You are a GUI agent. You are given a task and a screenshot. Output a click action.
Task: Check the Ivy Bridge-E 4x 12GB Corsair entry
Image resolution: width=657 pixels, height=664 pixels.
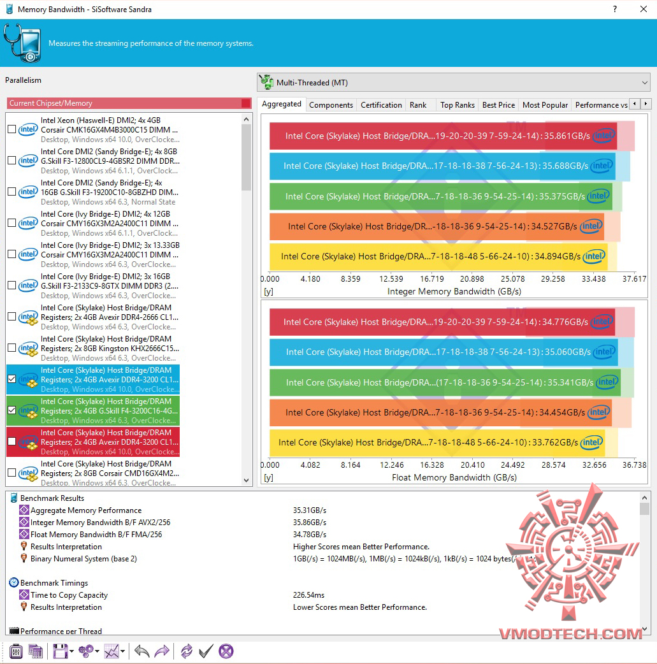12,223
